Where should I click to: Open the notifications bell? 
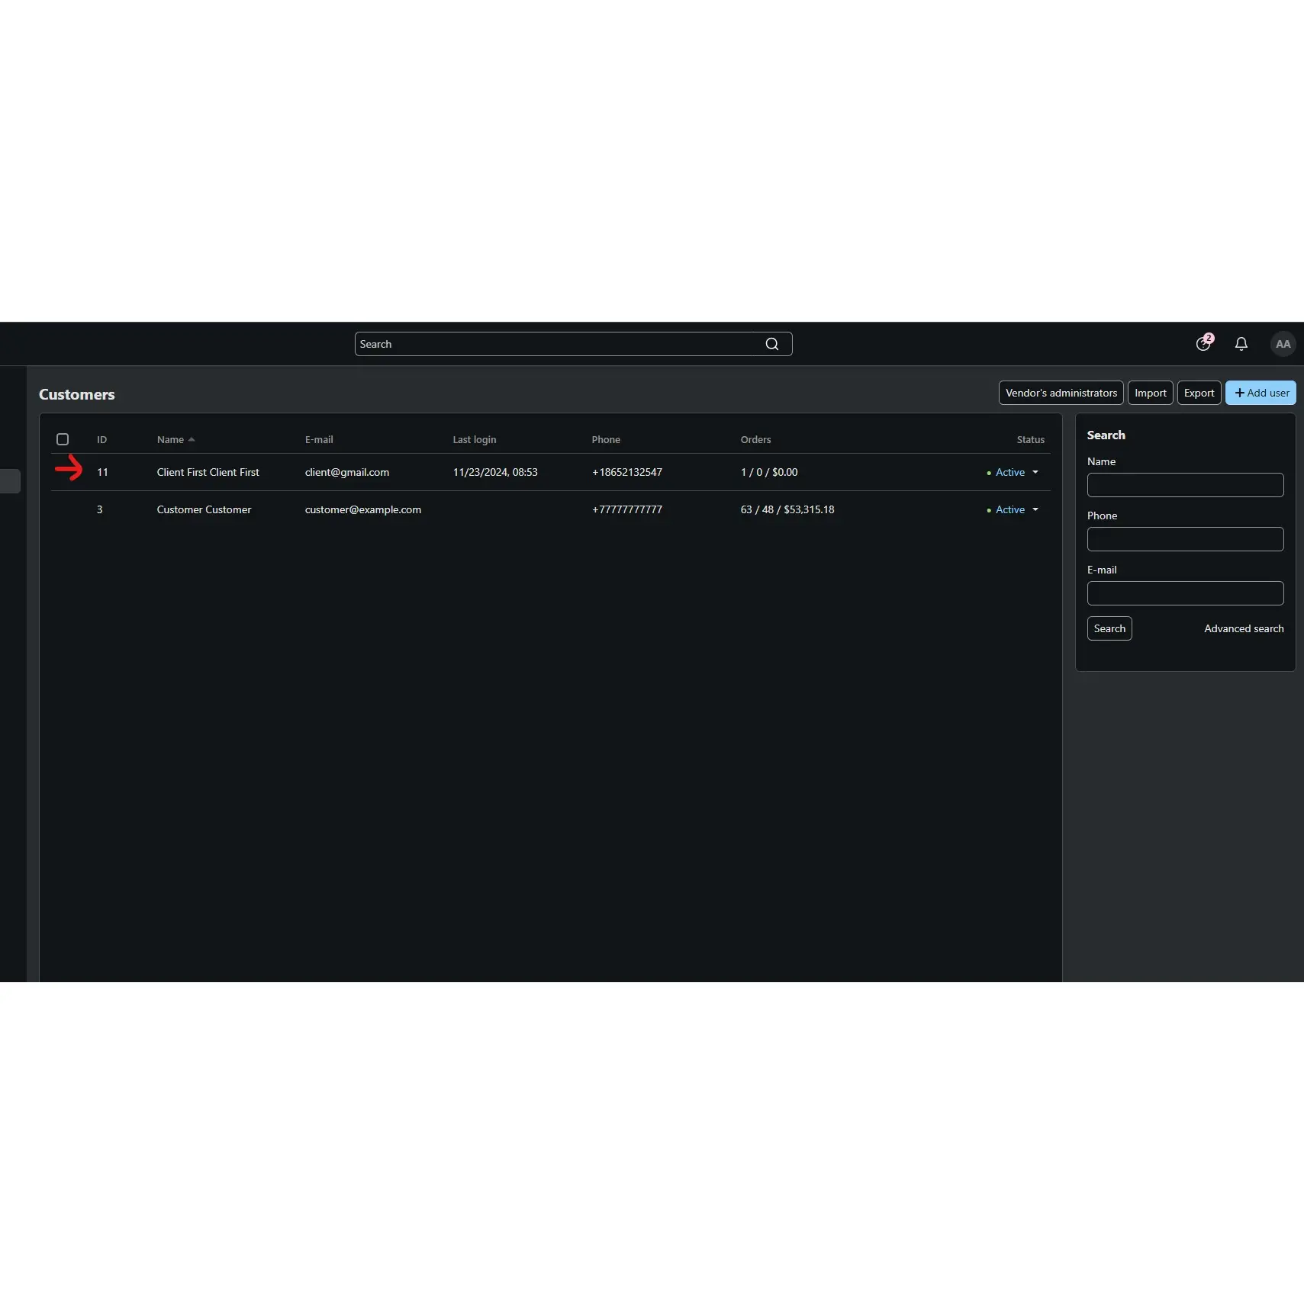tap(1241, 344)
